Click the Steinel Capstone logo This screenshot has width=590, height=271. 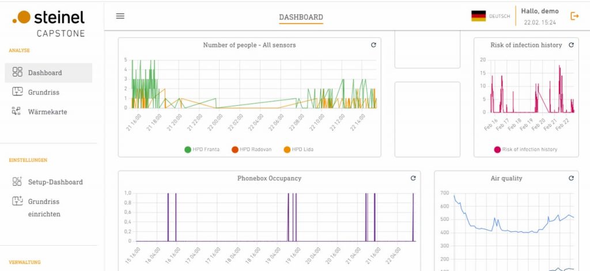pos(48,23)
